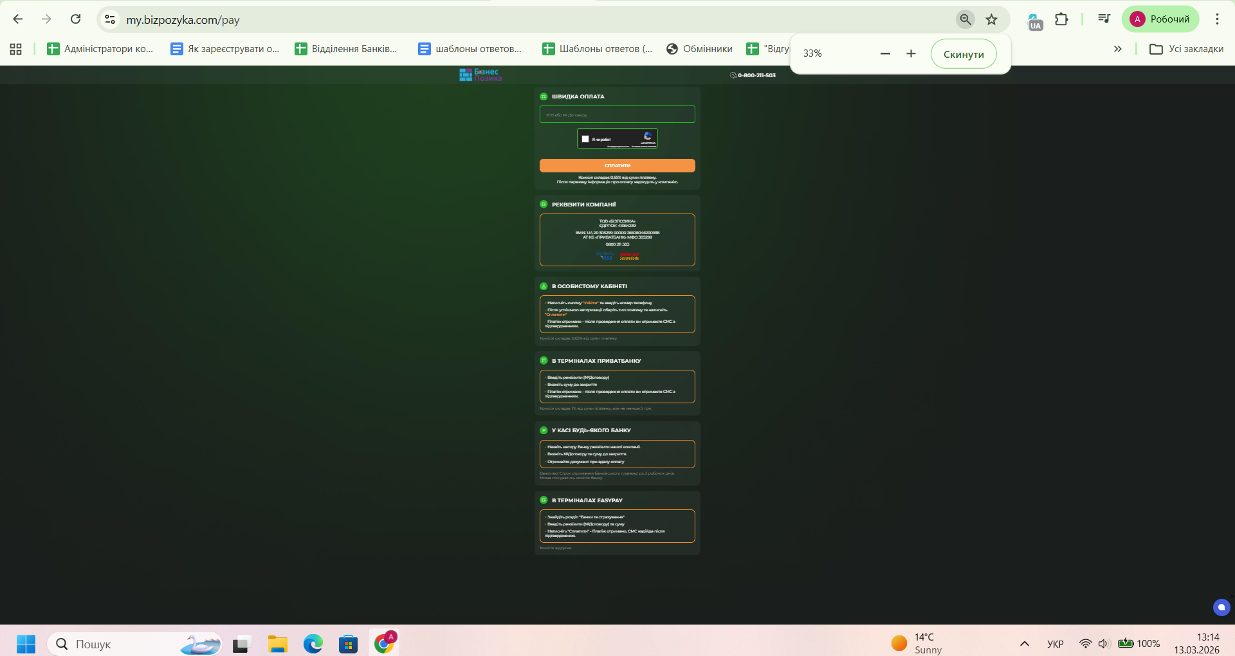Focus the ІПН або № Договору input field

click(617, 114)
